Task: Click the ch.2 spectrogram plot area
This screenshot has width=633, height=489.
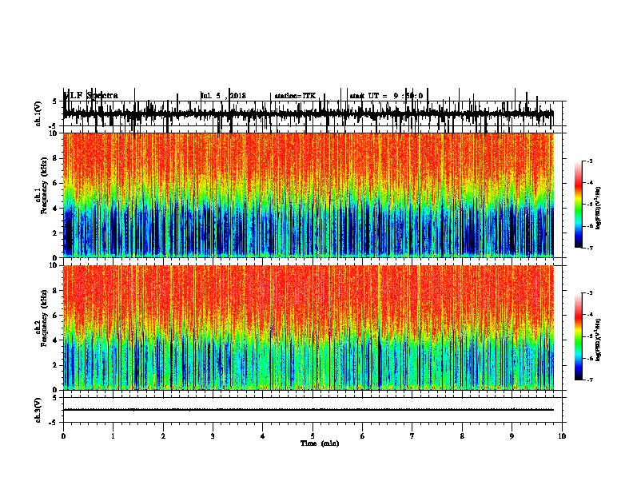Action: (x=309, y=328)
